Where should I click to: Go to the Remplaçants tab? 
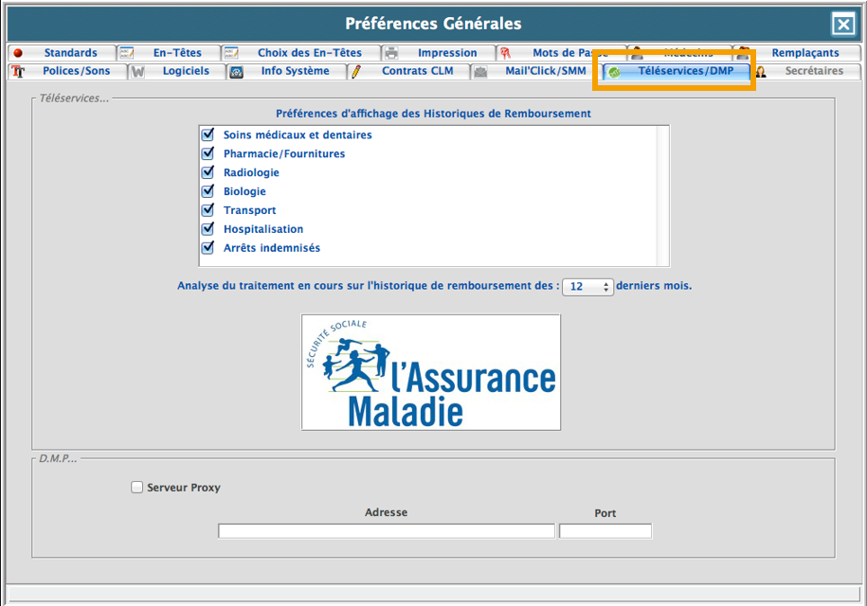(797, 53)
